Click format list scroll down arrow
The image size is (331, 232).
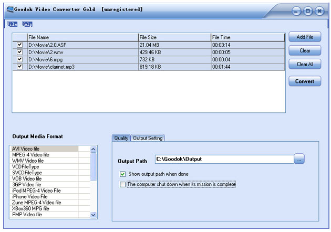pos(93,215)
